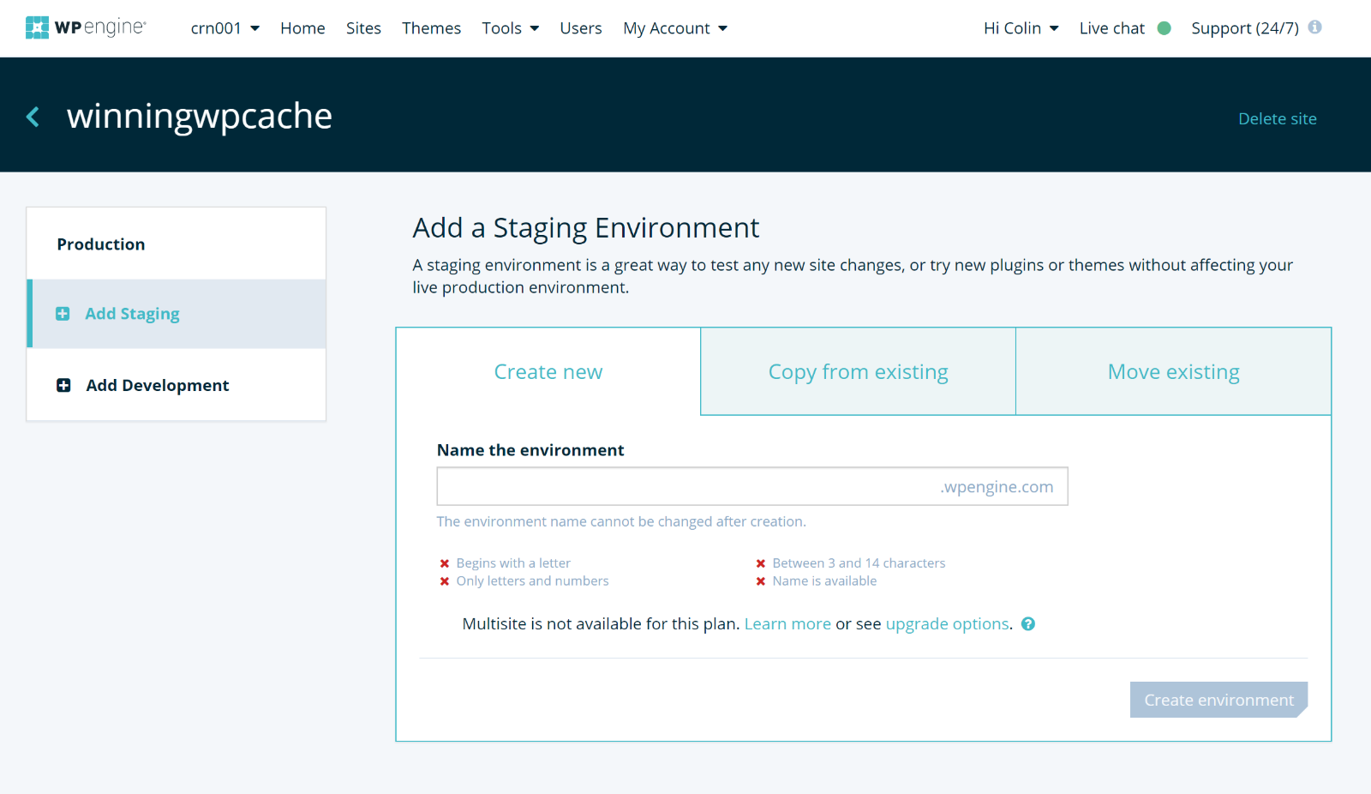Screen dimensions: 1371x794
Task: Open Live chat
Action: [1111, 28]
